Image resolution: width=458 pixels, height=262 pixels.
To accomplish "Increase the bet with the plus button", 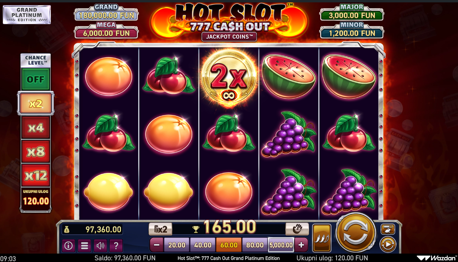I will coord(301,245).
